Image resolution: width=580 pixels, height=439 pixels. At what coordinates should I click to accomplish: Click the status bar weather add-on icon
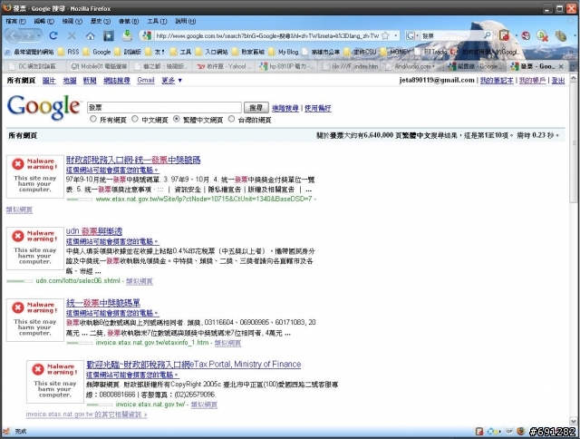tap(493, 431)
